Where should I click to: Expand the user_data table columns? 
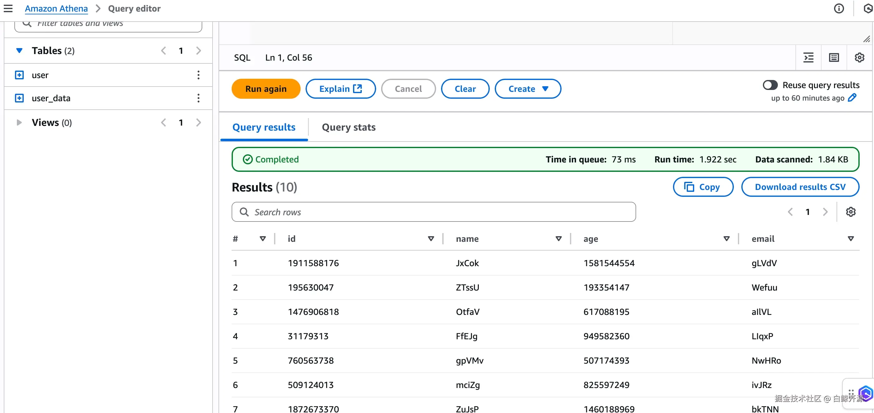coord(19,98)
